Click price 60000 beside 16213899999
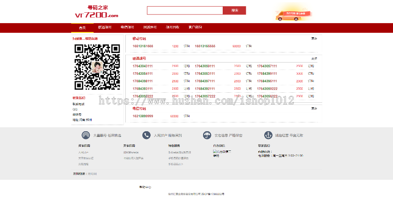Screen dimensions: 393x199 (x=174, y=116)
